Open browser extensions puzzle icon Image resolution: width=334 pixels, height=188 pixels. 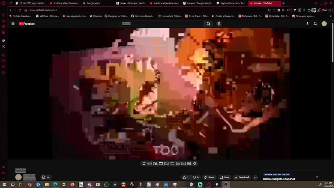pos(309,10)
